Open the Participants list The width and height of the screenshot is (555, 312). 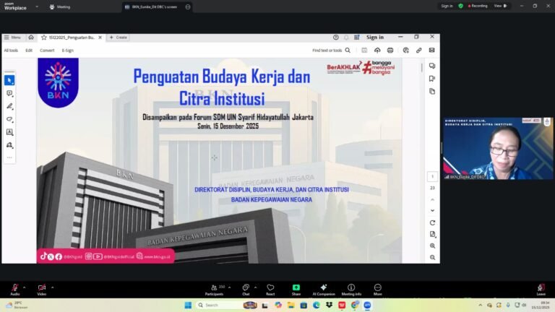(214, 289)
